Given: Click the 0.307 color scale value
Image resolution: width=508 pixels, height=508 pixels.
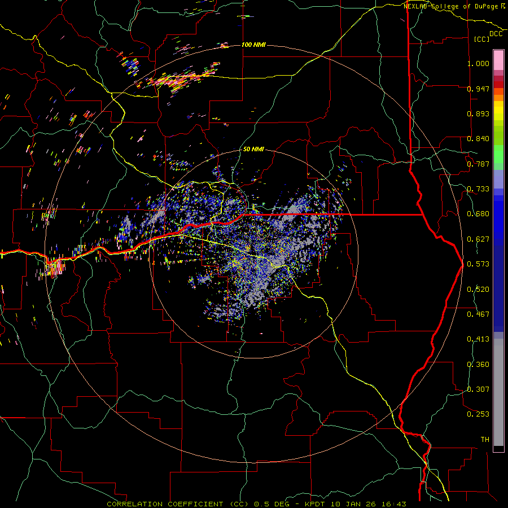Looking at the screenshot, I should [x=478, y=389].
